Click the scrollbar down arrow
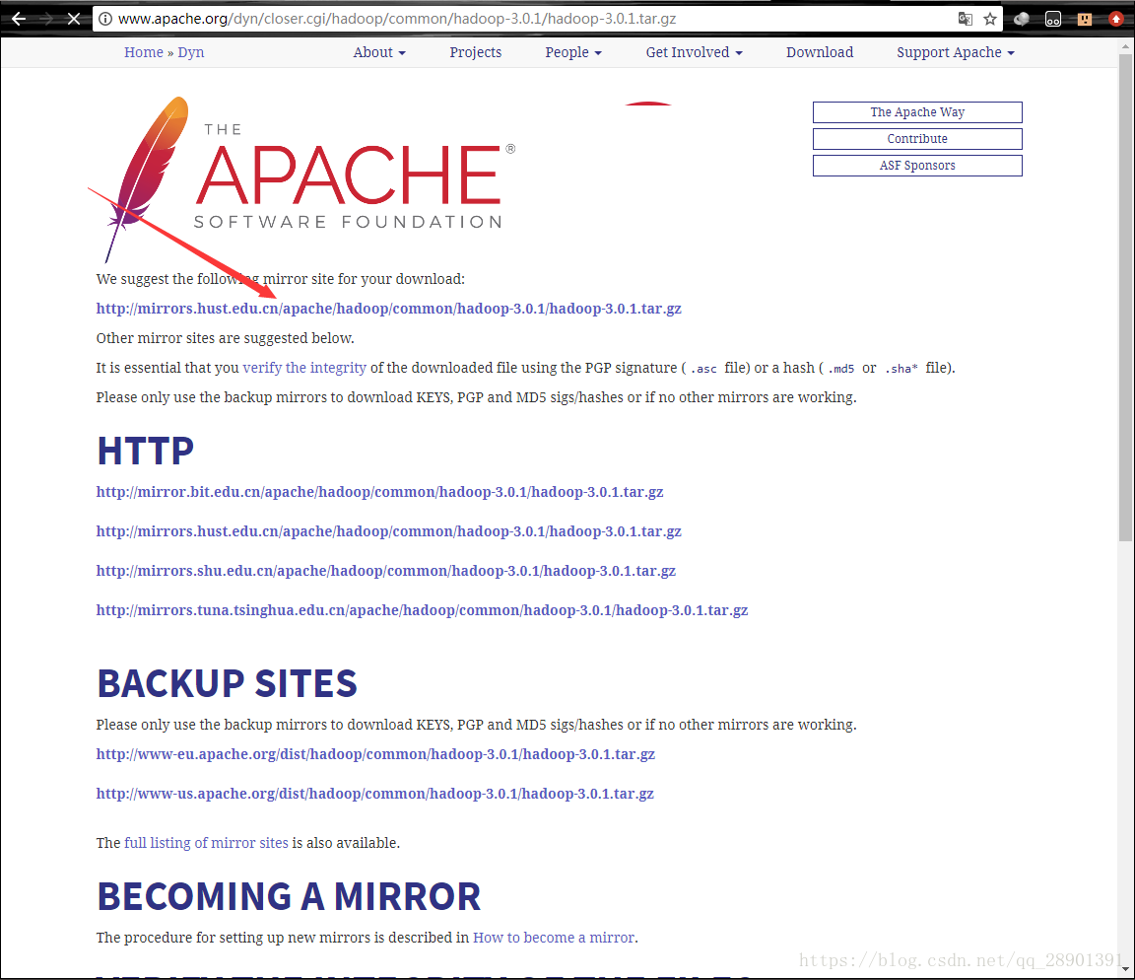Viewport: 1135px width, 980px height. (x=1125, y=968)
